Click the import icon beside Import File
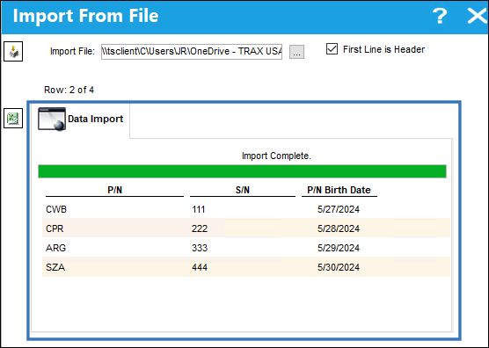 13,51
